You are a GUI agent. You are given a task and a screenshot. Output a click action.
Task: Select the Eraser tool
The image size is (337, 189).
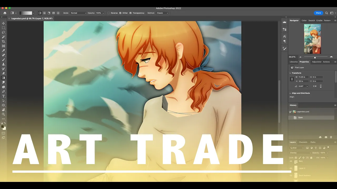(x=3, y=73)
